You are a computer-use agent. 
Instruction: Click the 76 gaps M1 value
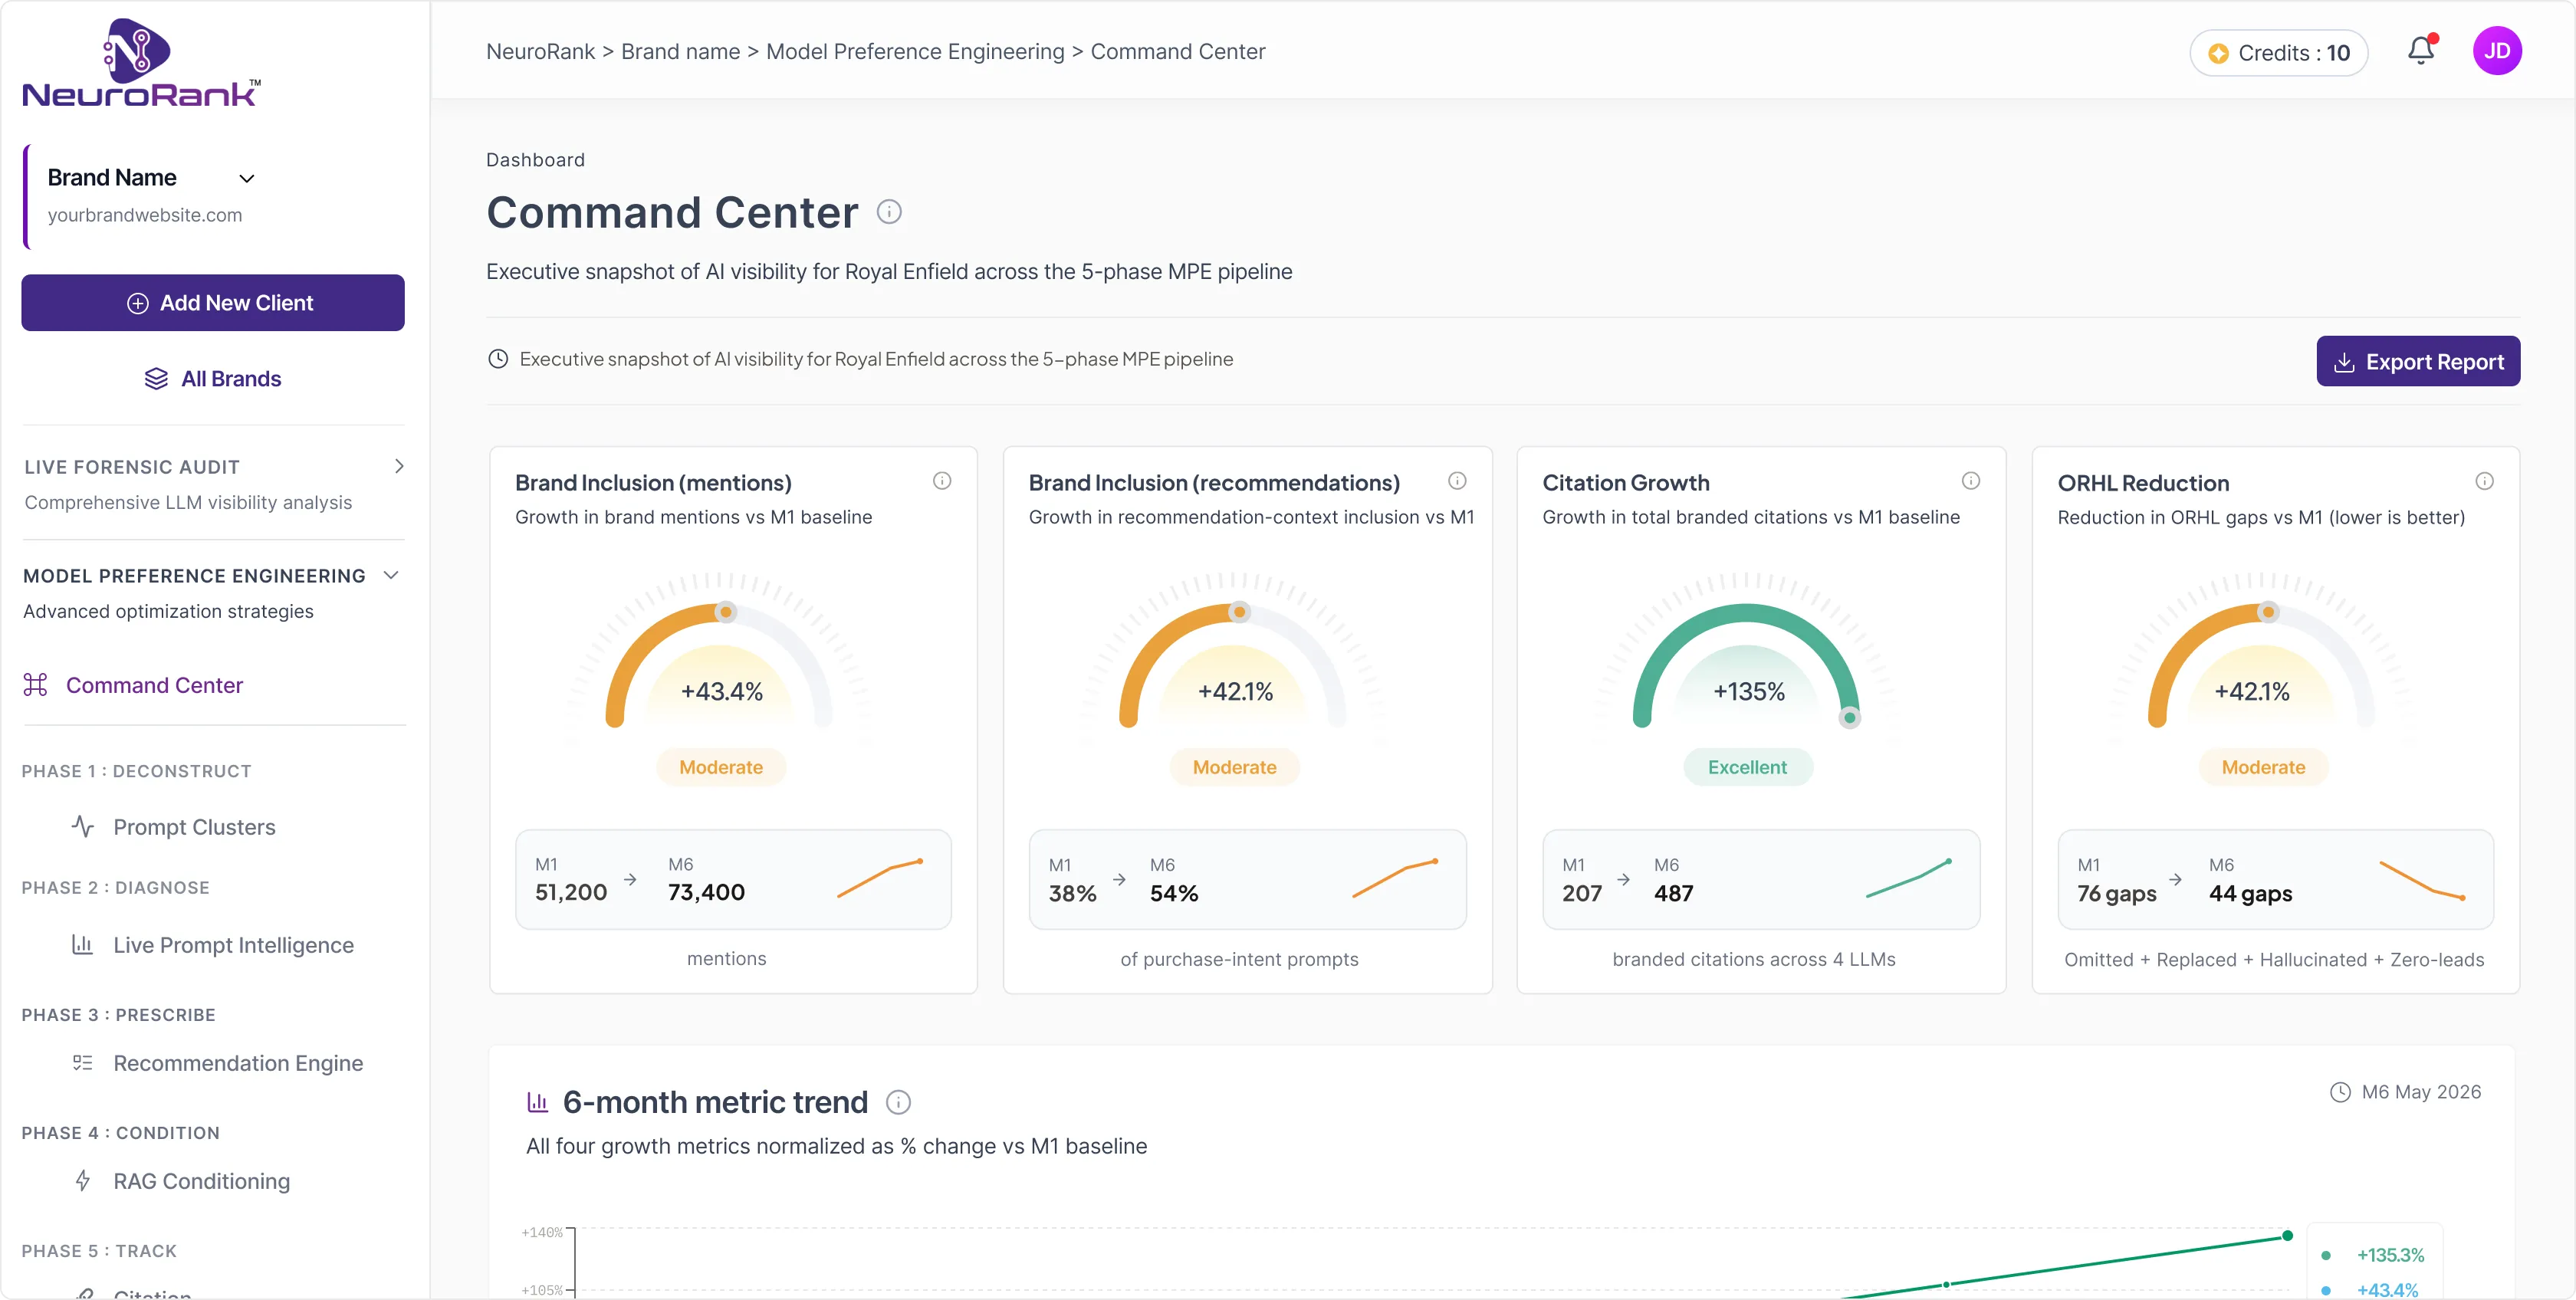[2116, 893]
